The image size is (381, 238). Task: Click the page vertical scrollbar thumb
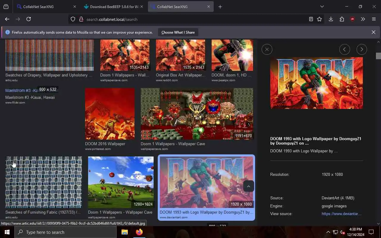pyautogui.click(x=378, y=56)
